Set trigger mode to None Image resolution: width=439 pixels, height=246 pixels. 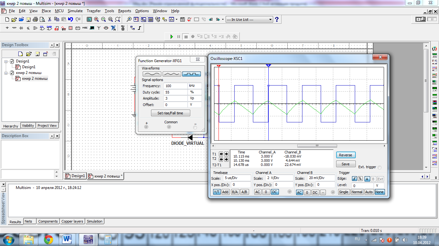[380, 192]
